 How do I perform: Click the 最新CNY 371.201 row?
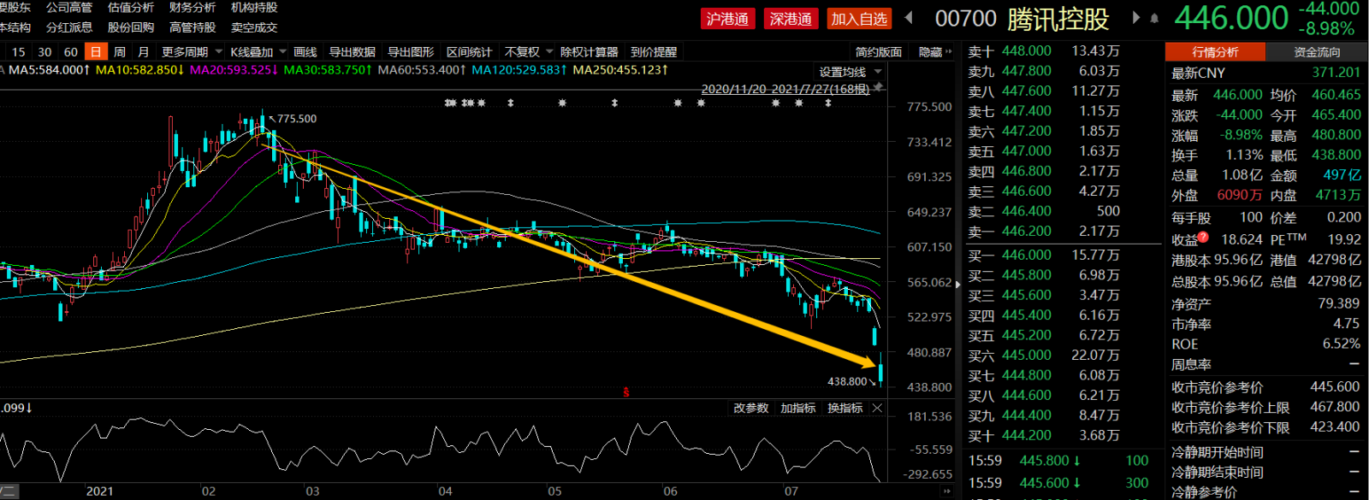point(1265,74)
